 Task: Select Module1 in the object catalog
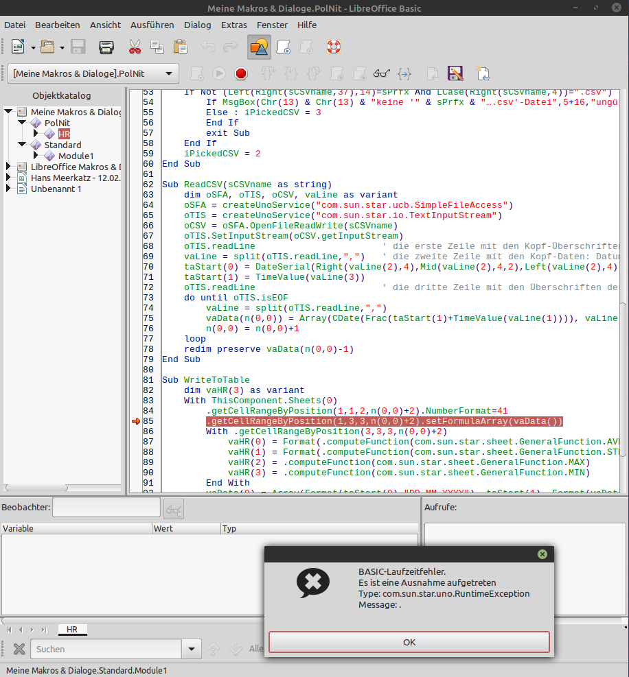click(76, 156)
